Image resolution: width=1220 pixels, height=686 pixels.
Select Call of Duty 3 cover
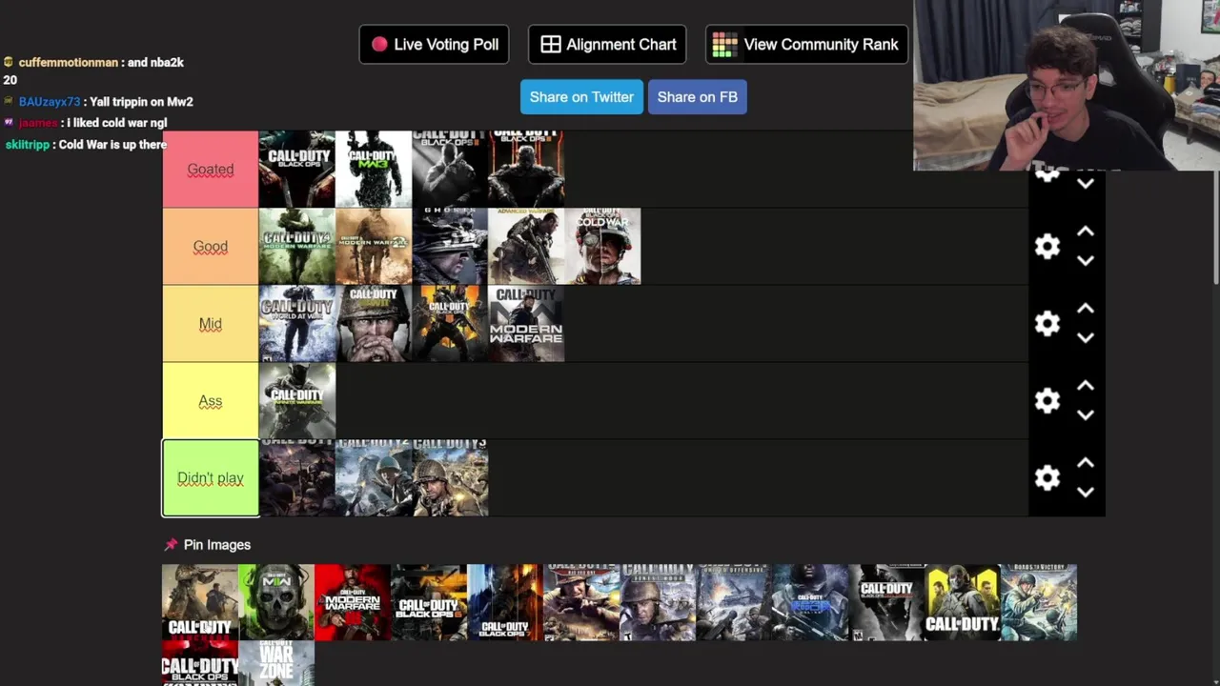pos(450,478)
